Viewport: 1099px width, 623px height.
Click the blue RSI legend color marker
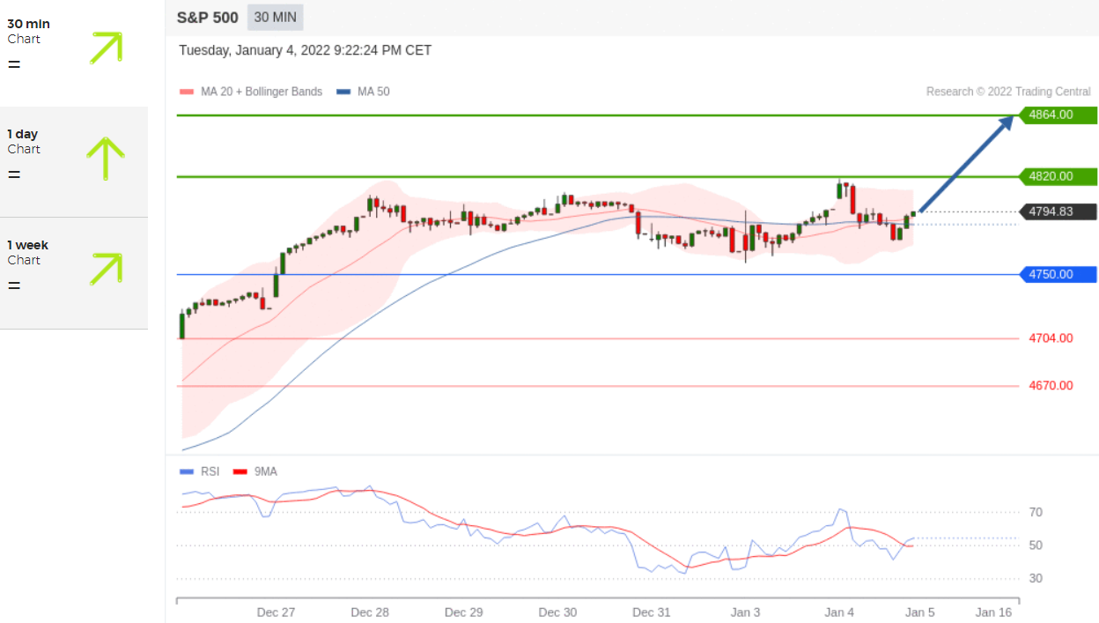(x=186, y=471)
